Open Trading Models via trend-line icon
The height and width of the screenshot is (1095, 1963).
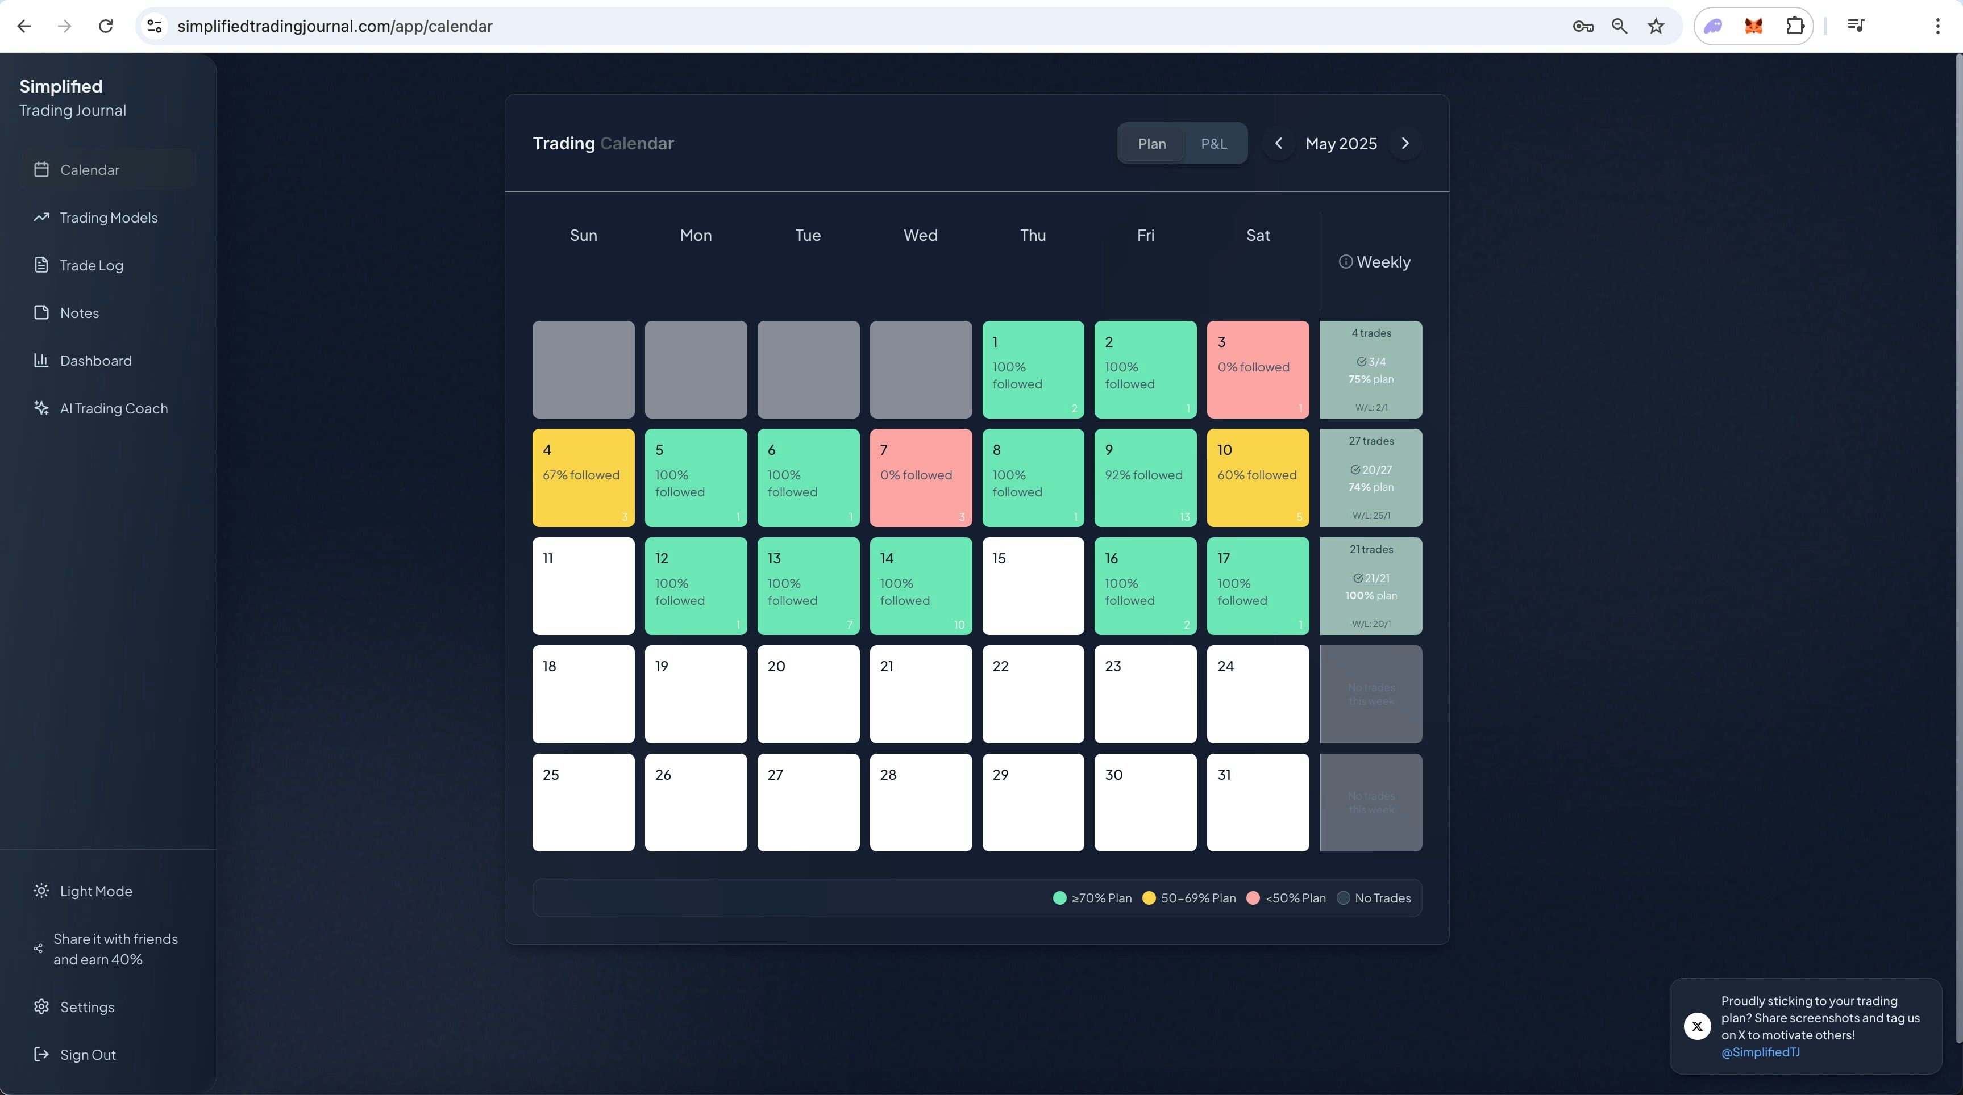point(41,218)
